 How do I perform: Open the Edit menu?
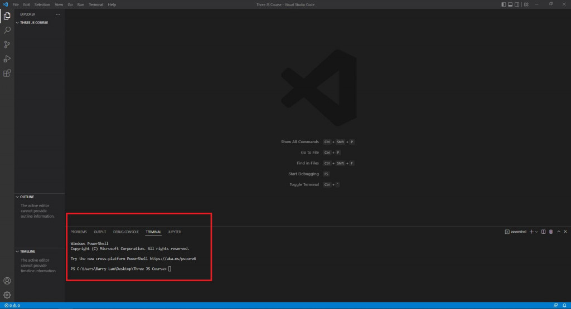coord(27,4)
